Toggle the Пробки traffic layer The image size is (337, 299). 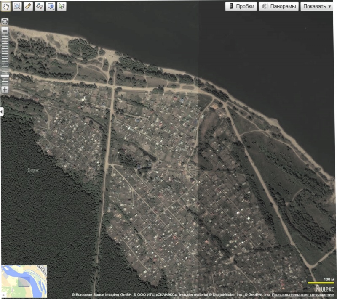tap(241, 6)
